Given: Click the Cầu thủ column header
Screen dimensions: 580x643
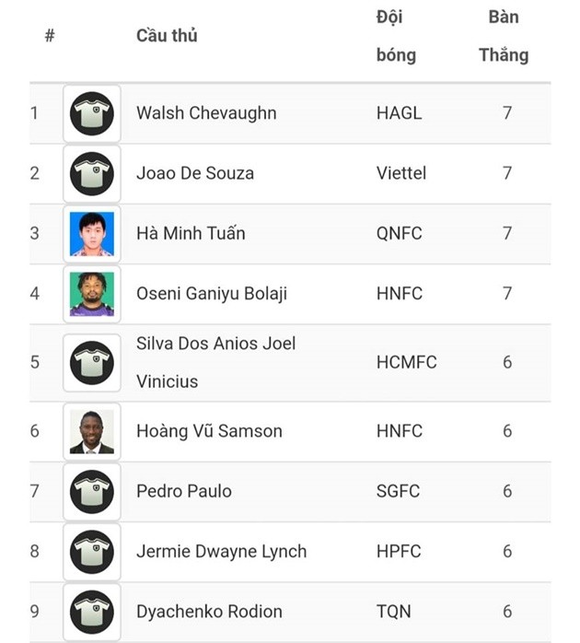Looking at the screenshot, I should [x=167, y=36].
